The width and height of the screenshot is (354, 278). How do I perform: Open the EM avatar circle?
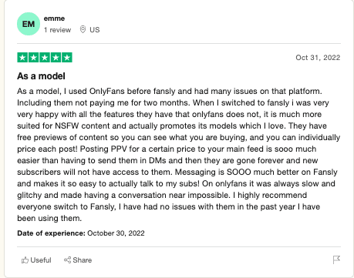pos(29,24)
